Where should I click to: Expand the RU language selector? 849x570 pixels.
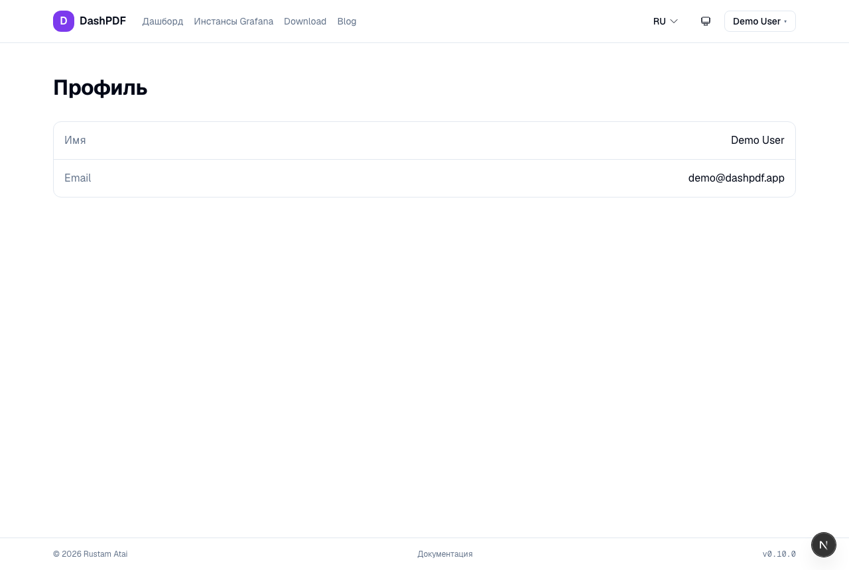tap(665, 21)
